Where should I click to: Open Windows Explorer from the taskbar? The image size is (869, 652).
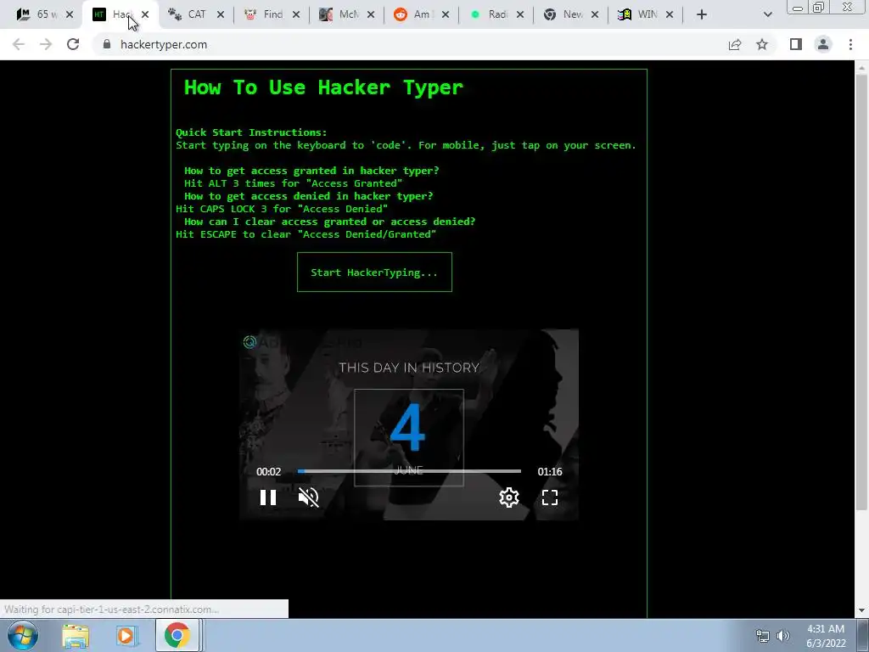76,635
